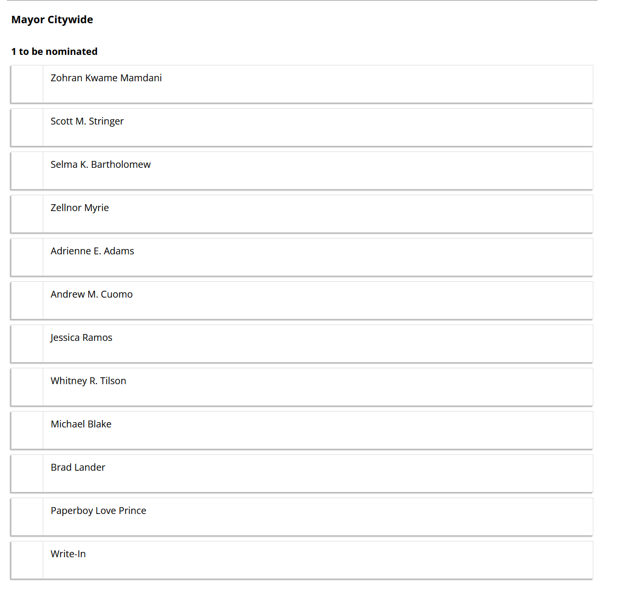Mark the empty box beside Brad Lander
This screenshot has height=591, width=635.
(x=27, y=473)
